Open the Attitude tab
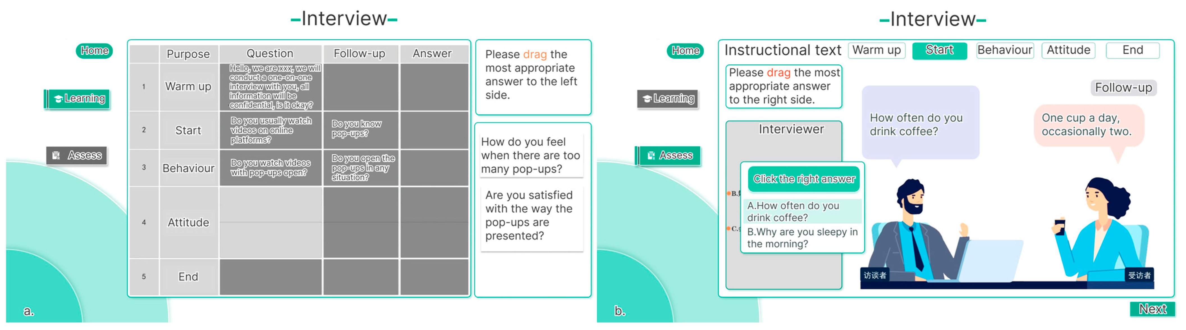The height and width of the screenshot is (330, 1186). click(x=1068, y=50)
